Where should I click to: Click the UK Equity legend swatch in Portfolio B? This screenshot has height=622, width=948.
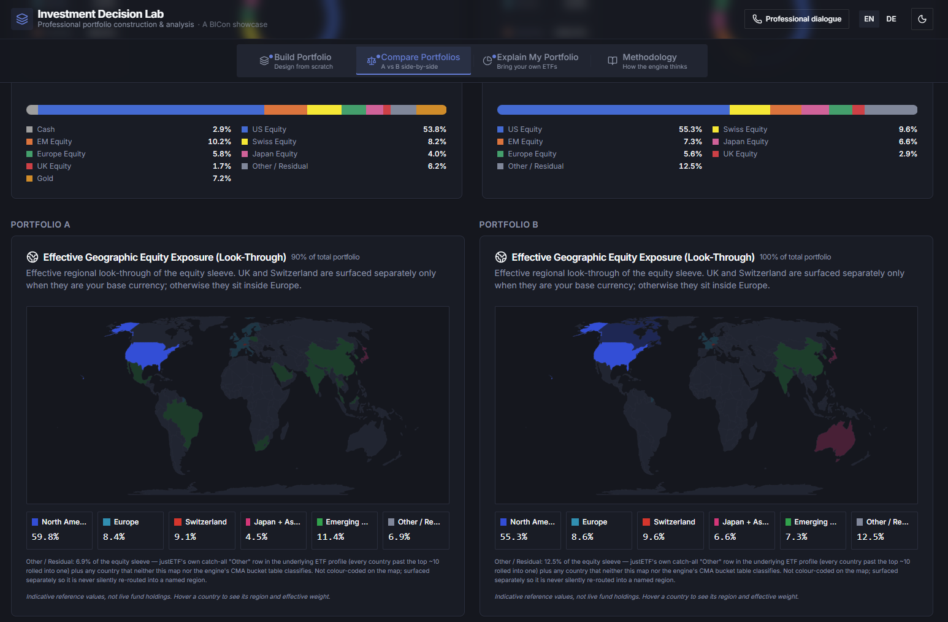point(716,154)
